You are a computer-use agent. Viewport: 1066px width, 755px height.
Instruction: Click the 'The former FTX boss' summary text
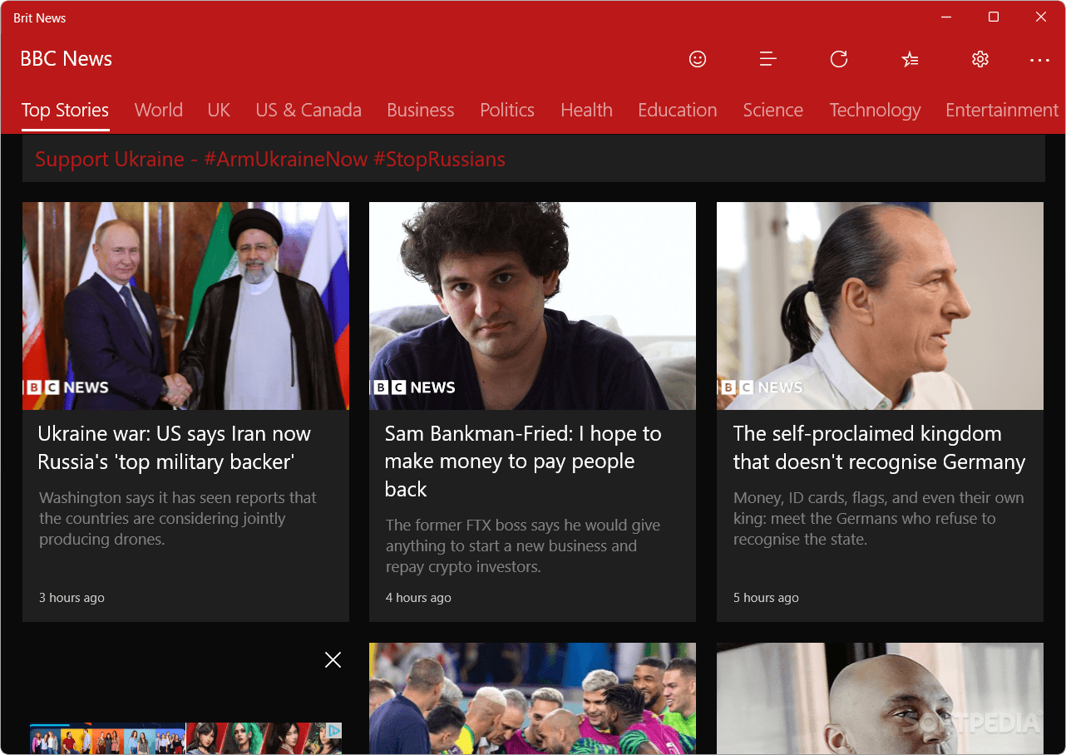tap(523, 546)
